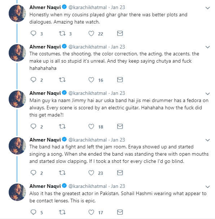Open options chevron on the first tweet

[208, 8]
